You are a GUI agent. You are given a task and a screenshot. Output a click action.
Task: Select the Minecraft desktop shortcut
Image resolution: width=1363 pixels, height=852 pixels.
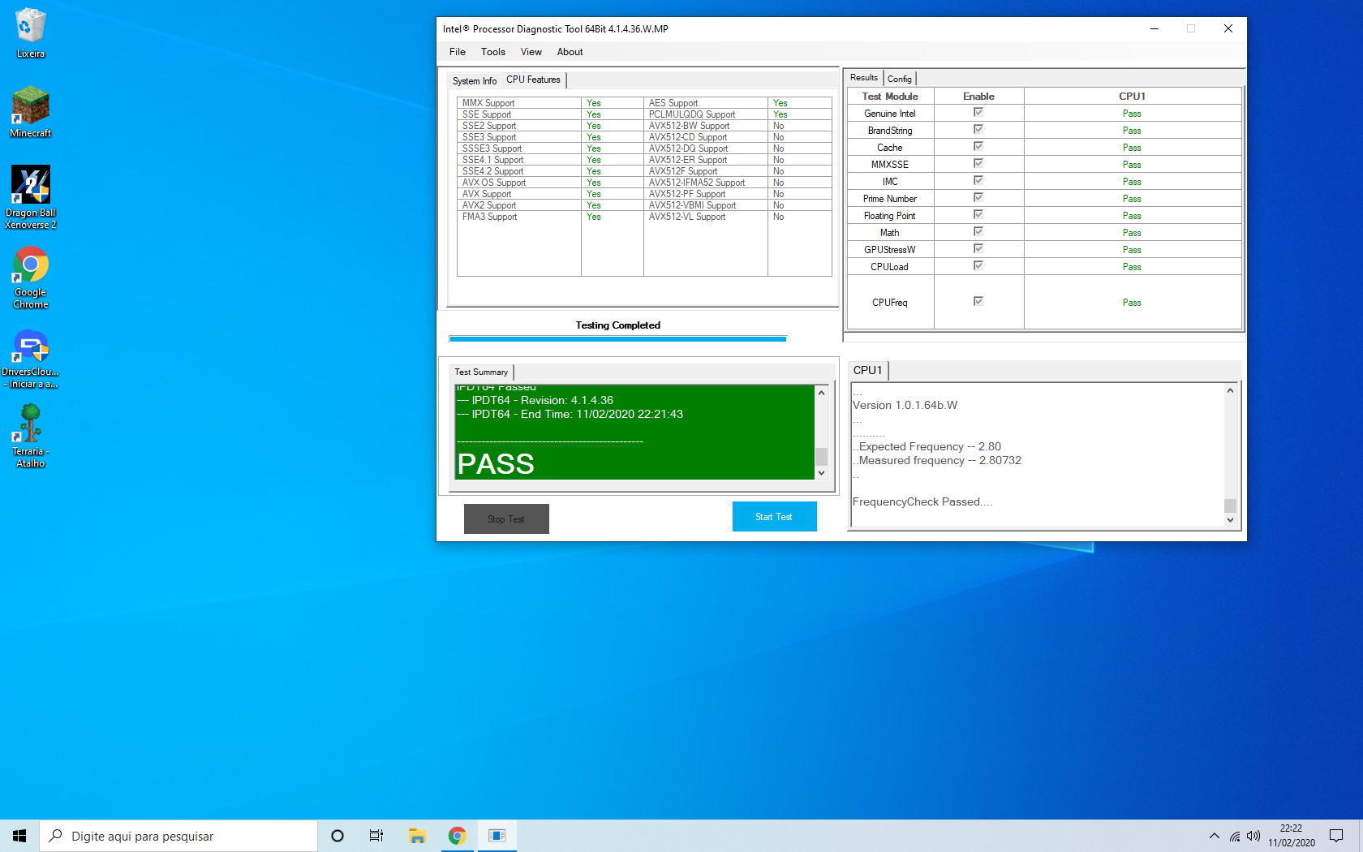31,112
